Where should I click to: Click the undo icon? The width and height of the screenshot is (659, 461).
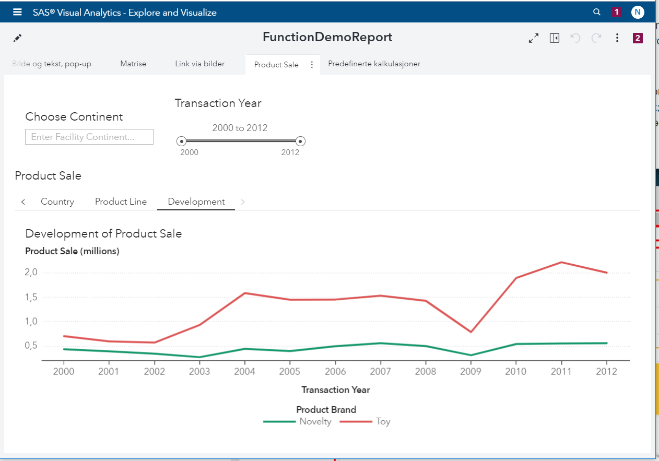pos(575,38)
